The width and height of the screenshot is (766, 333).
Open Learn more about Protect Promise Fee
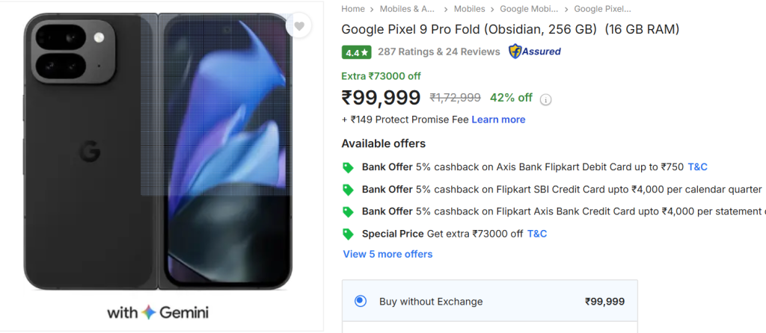point(498,119)
